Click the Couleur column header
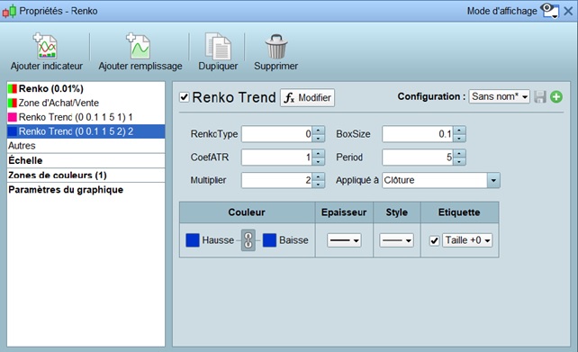Screen dimensions: 578x352 coord(247,212)
